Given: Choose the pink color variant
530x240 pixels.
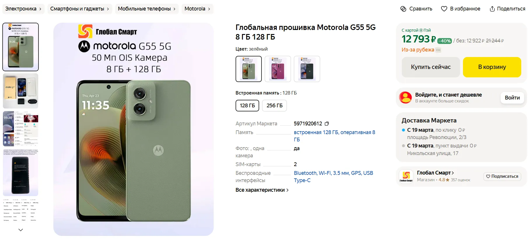Looking at the screenshot, I should tap(278, 69).
